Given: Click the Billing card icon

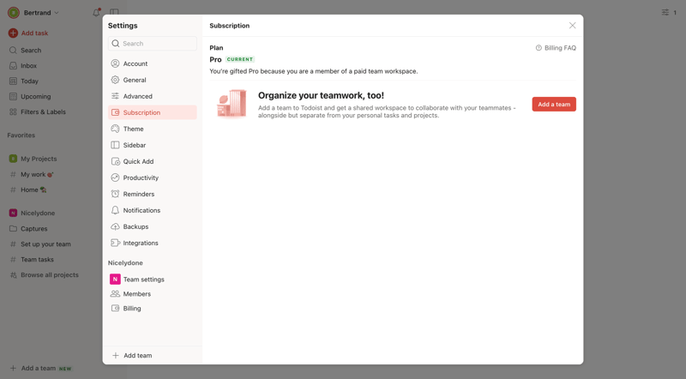Looking at the screenshot, I should pyautogui.click(x=115, y=308).
